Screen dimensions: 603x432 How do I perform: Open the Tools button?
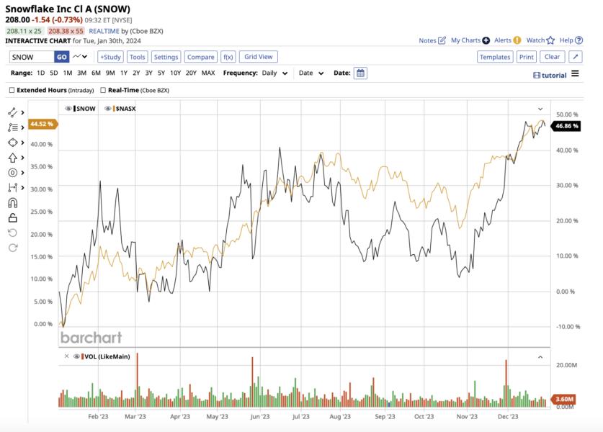point(138,57)
